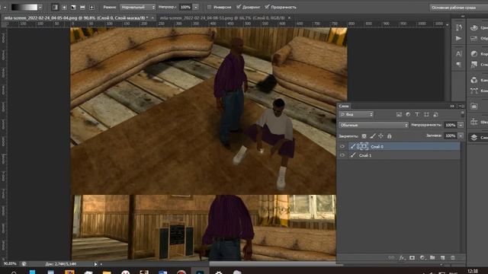
Task: Close the second document tab
Action: coord(289,18)
